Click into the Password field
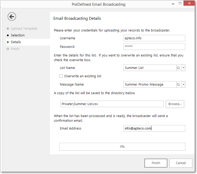Viewport: 197px width, 174px height. 154,47
